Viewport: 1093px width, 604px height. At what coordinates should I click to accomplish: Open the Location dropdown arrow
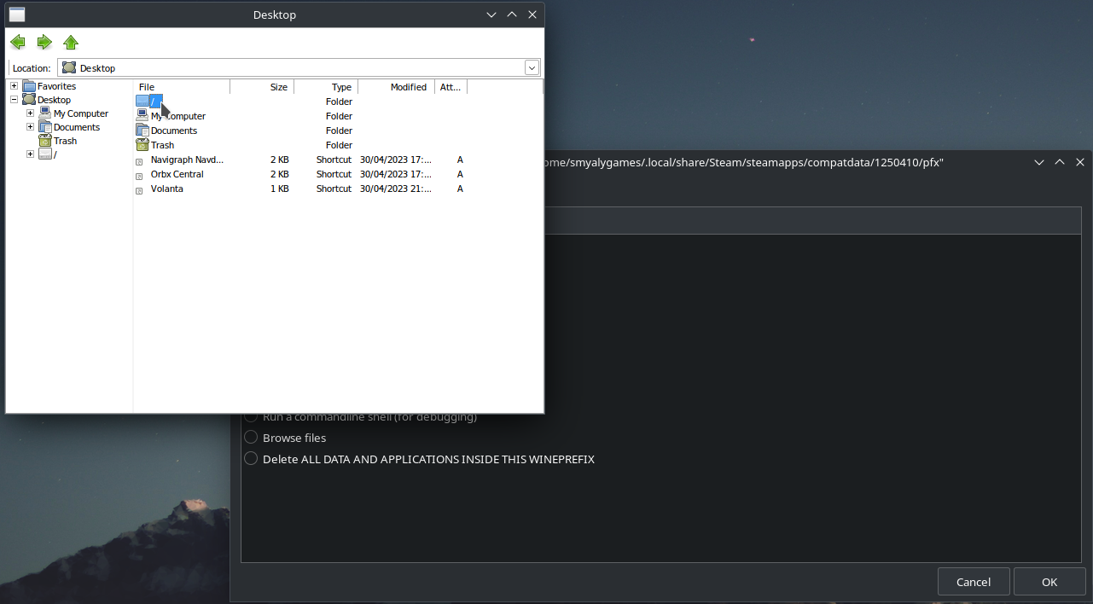pos(532,67)
